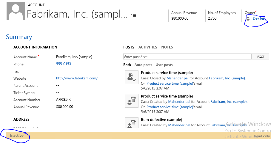The height and width of the screenshot is (143, 271).
Task: Select the Posts tab
Action: pos(129,47)
